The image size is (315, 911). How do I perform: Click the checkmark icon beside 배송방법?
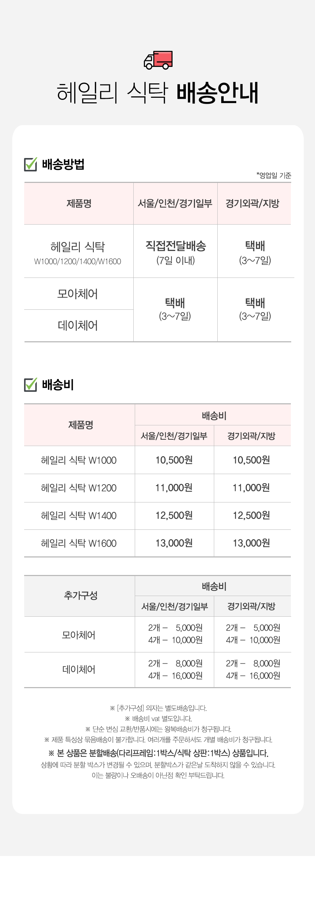[30, 164]
